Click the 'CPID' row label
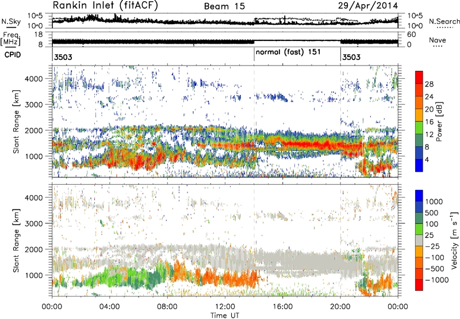 (x=13, y=55)
